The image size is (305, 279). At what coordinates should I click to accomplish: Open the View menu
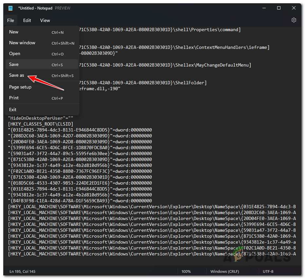(45, 20)
